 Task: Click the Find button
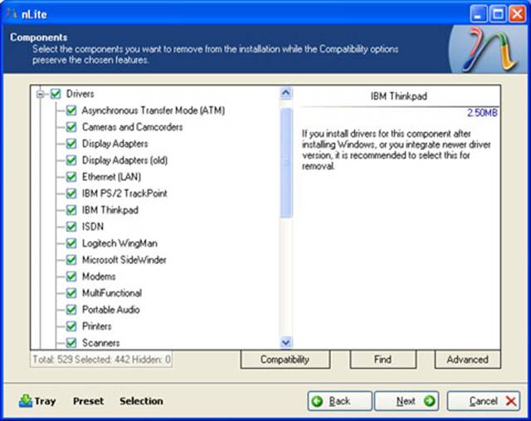[382, 360]
